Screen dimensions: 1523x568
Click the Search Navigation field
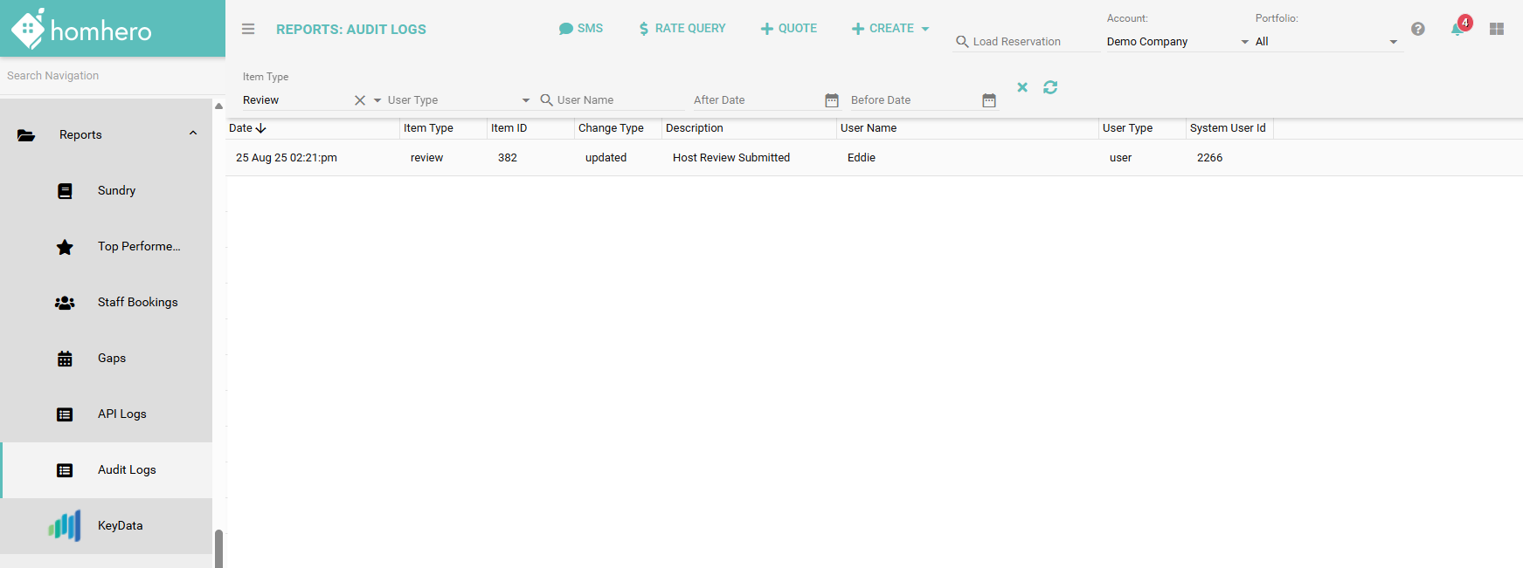[x=105, y=76]
